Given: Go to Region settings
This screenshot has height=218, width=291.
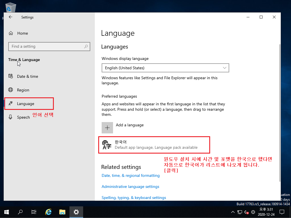Looking at the screenshot, I should (23, 90).
